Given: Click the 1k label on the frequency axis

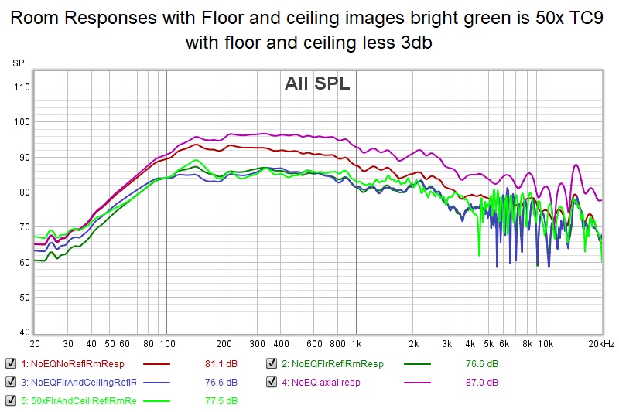Looking at the screenshot, I should point(357,344).
